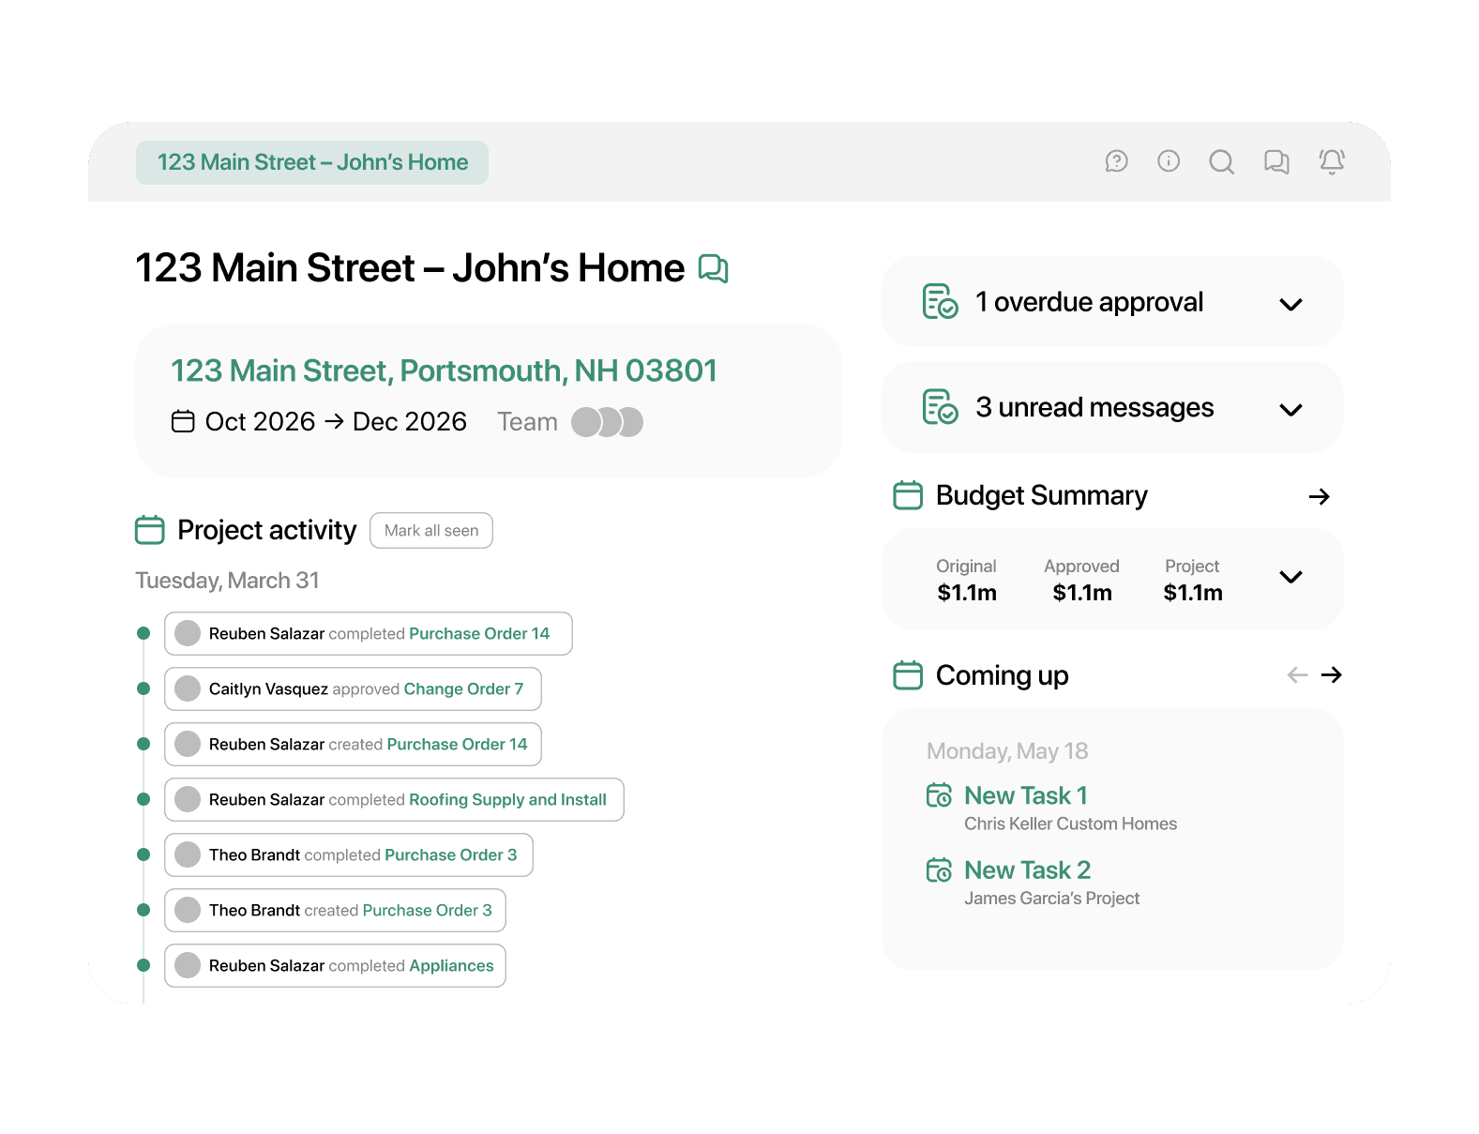1479x1134 pixels.
Task: Go to previous Coming up items arrow
Action: 1298,675
